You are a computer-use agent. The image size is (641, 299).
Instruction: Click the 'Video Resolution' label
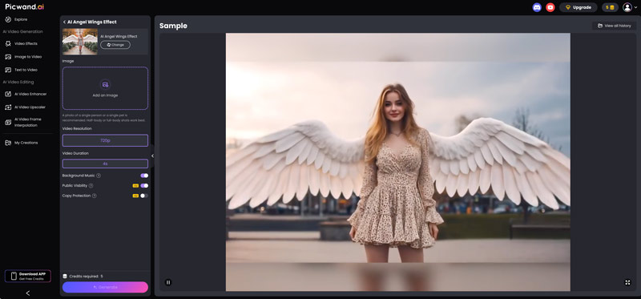[77, 128]
